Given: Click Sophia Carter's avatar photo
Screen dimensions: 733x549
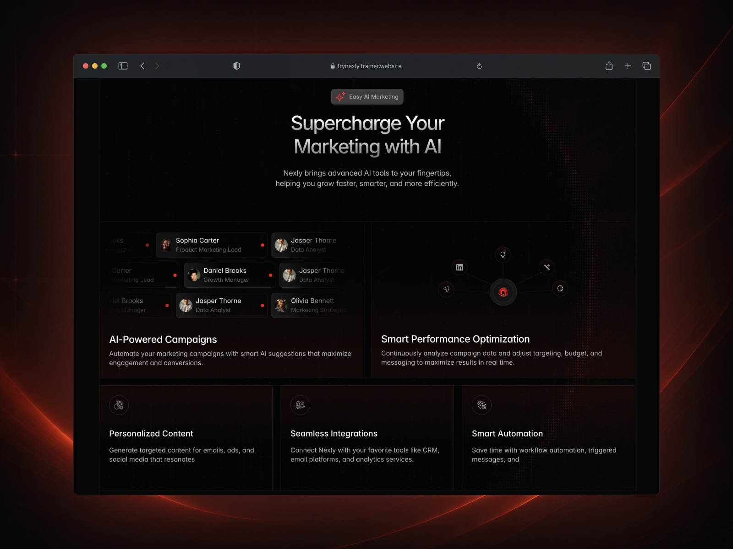Looking at the screenshot, I should point(166,245).
